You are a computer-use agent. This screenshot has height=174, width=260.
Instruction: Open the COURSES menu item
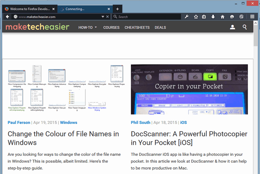111,28
